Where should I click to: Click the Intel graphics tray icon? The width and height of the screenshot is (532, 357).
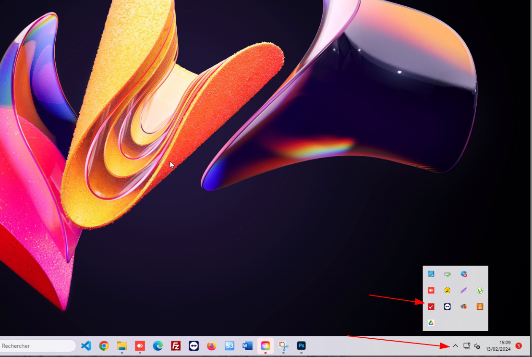pyautogui.click(x=431, y=274)
